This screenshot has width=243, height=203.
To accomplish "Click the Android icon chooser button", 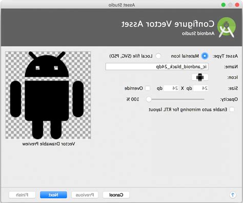I will 200,77.
